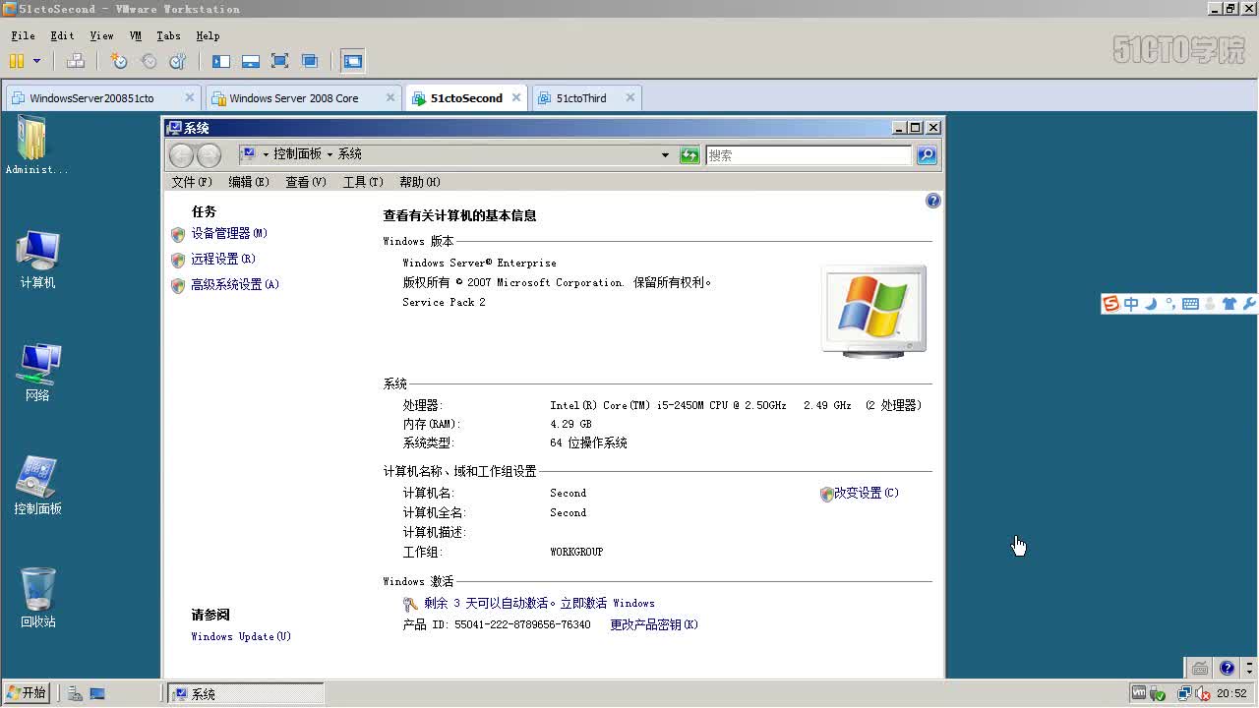Close the 51ctoThird tab
The height and width of the screenshot is (708, 1259).
click(630, 98)
